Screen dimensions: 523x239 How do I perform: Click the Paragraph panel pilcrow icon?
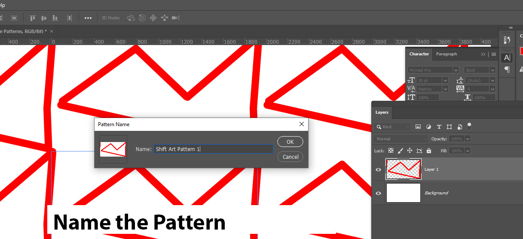click(x=507, y=70)
